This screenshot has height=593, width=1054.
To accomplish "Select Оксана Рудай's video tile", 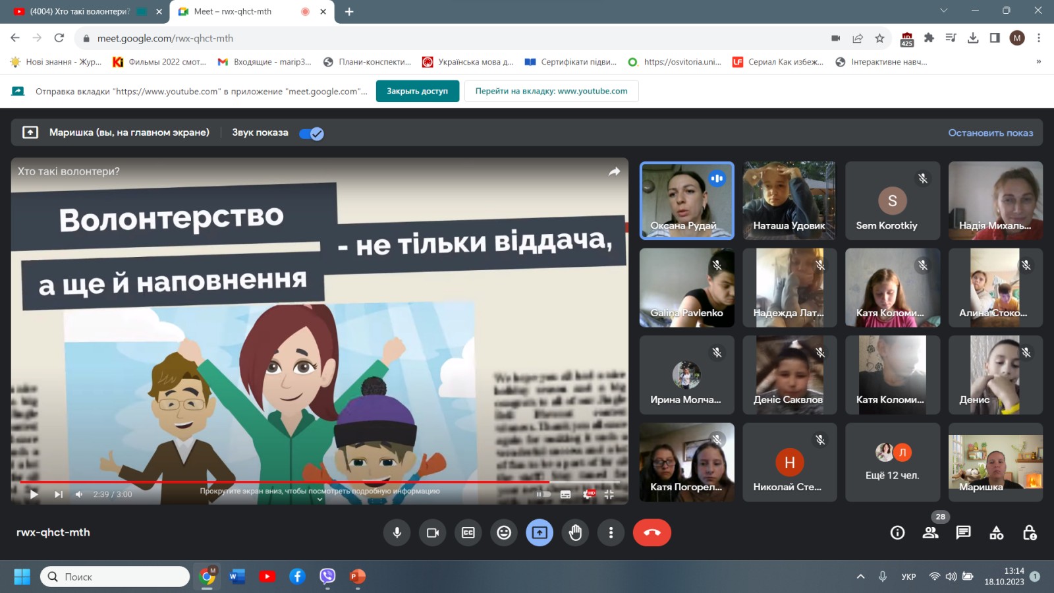I will pos(686,200).
